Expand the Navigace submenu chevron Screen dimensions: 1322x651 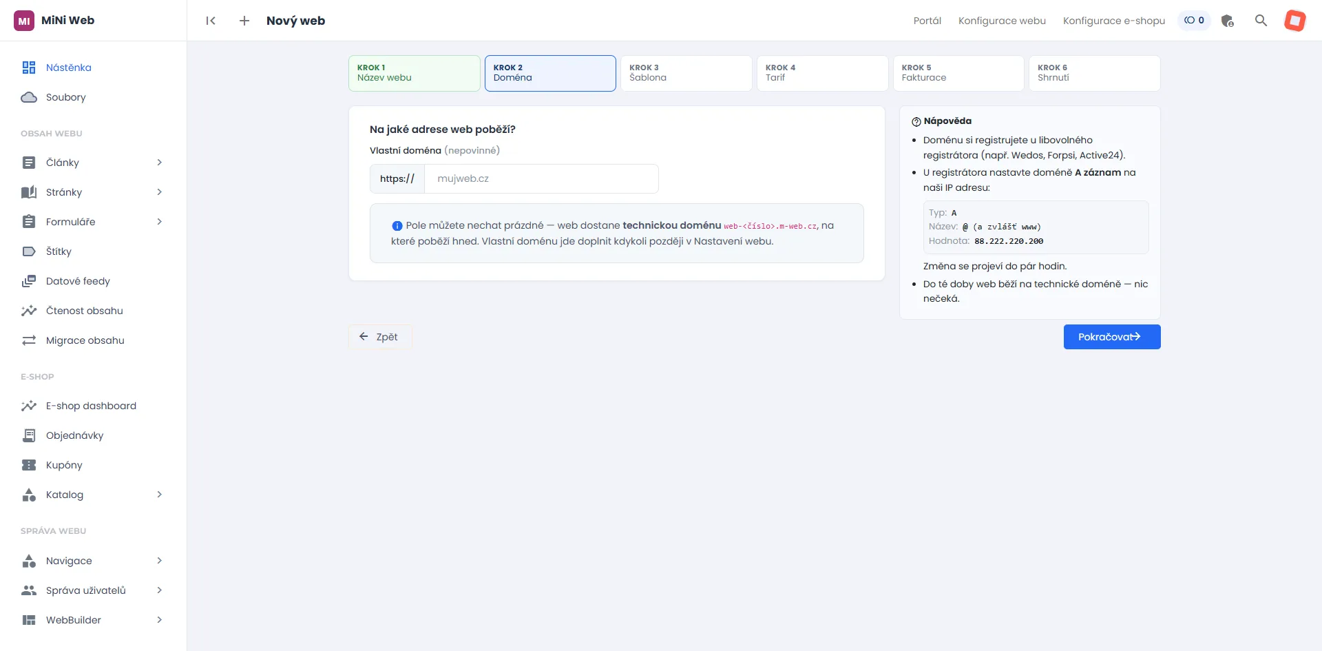pos(159,561)
